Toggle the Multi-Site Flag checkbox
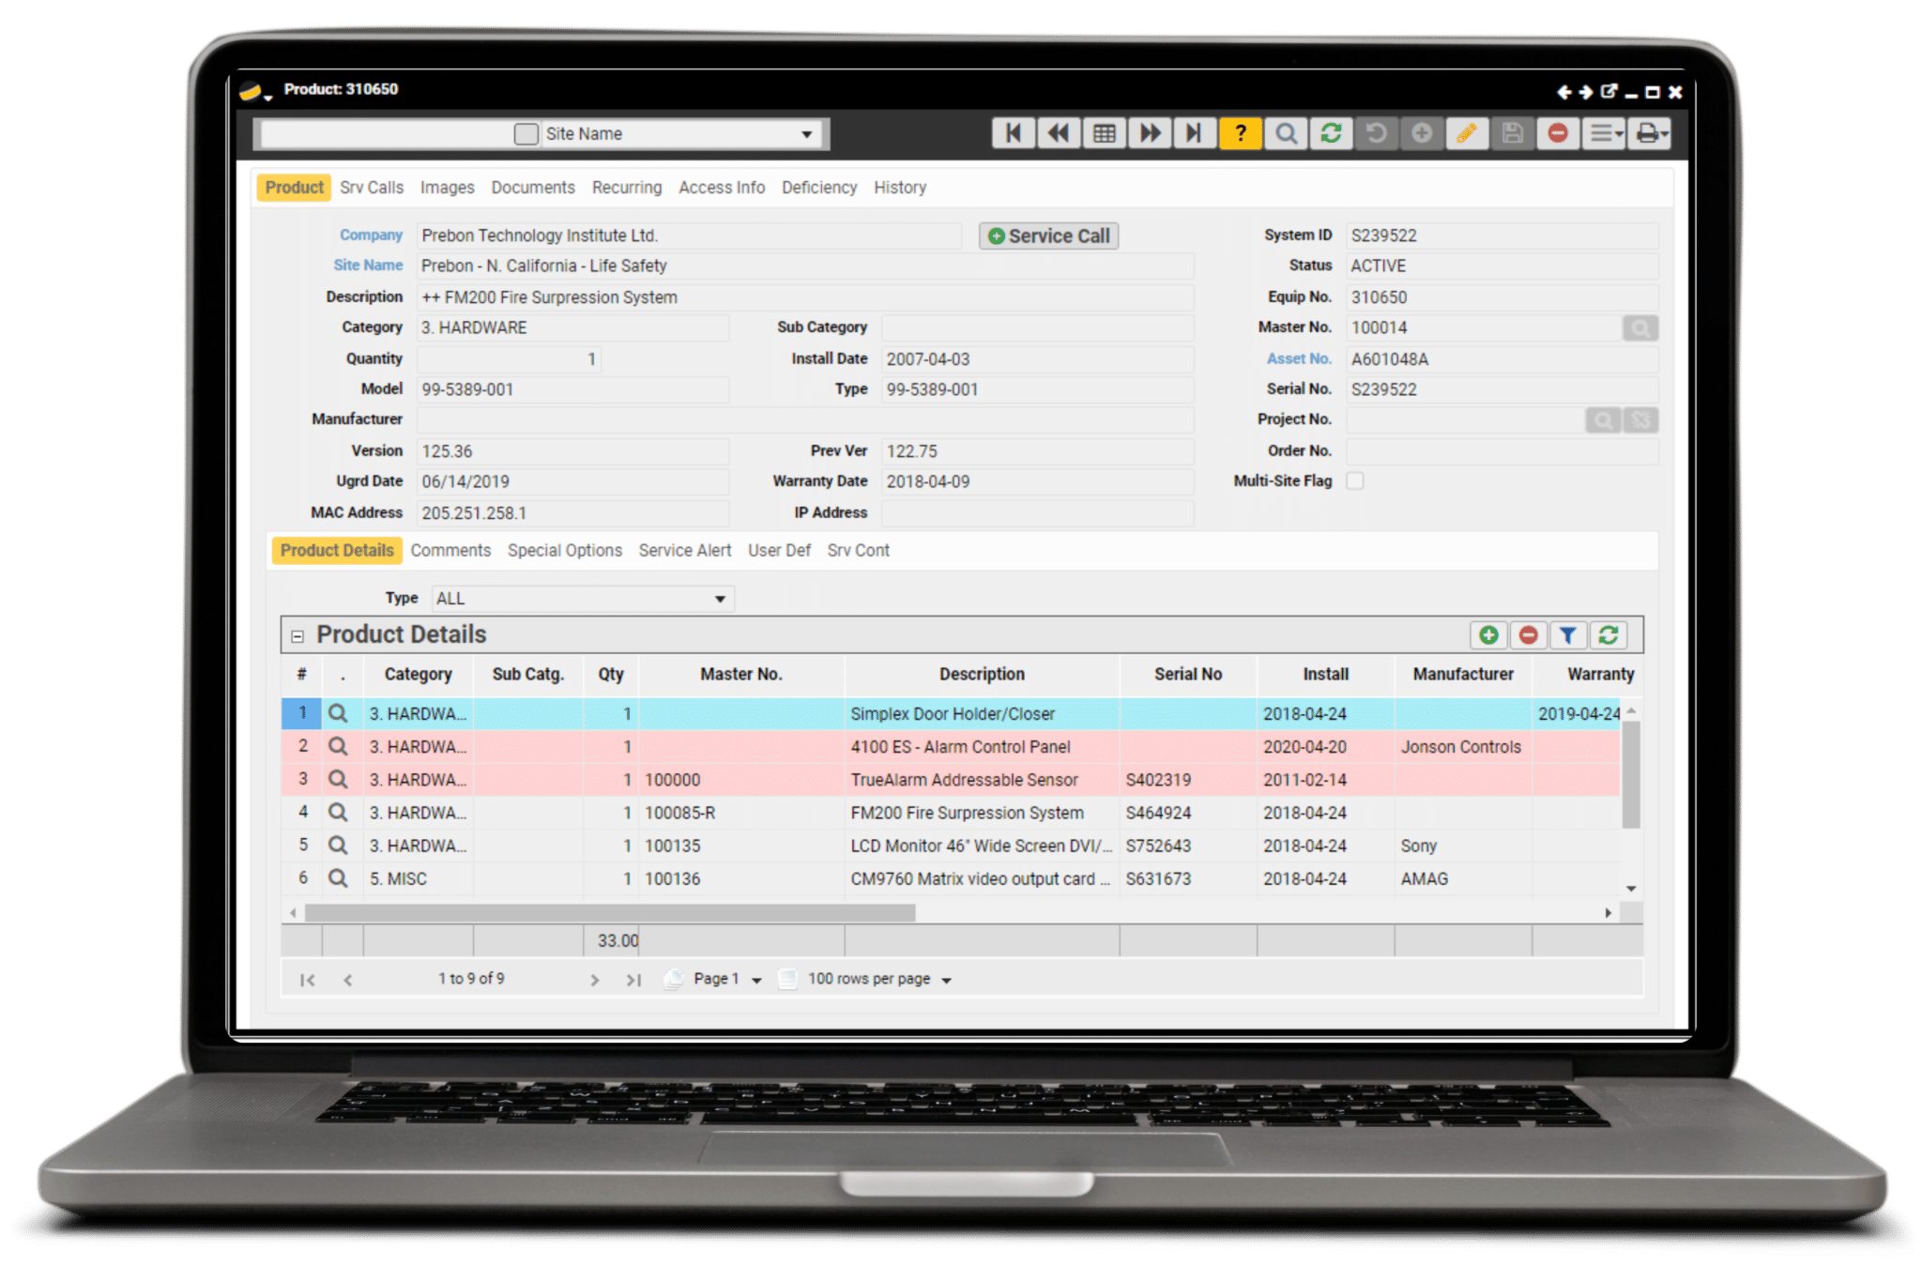The image size is (1922, 1281). point(1355,480)
